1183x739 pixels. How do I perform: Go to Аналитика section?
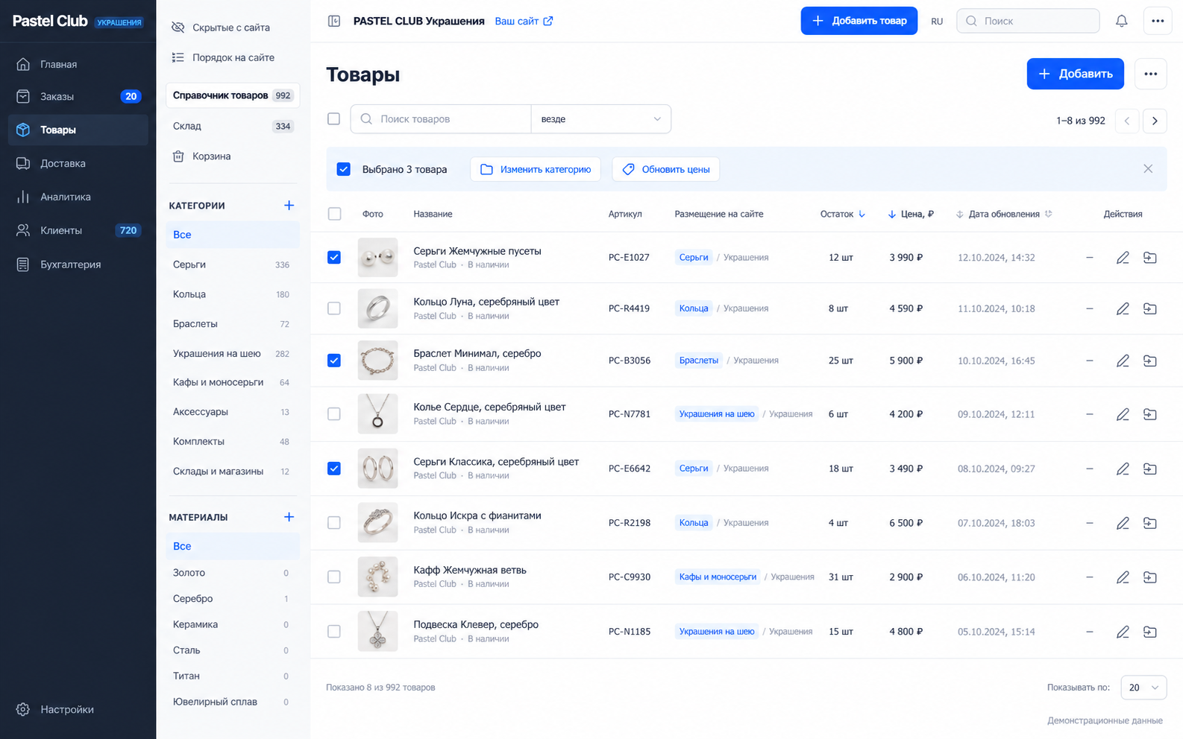click(78, 197)
